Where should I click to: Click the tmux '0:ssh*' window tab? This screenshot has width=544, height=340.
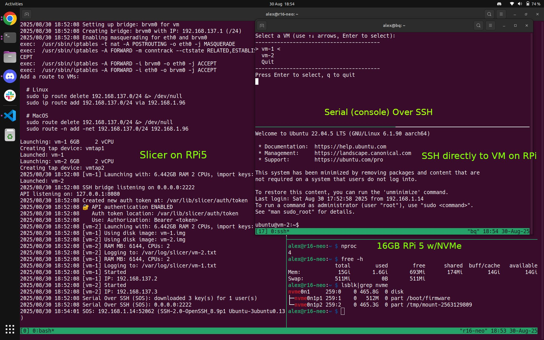pyautogui.click(x=280, y=231)
